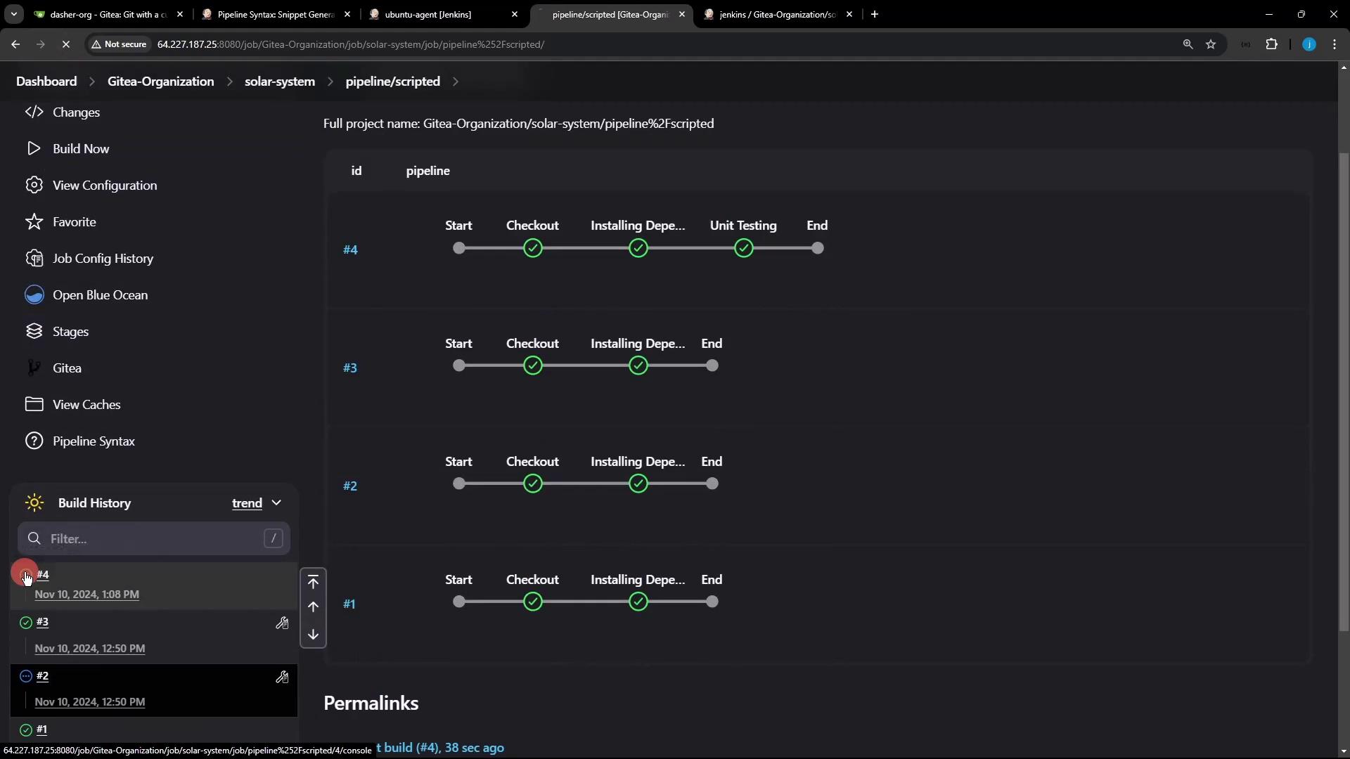1350x759 pixels.
Task: Click the Stages layers icon
Action: 34,331
